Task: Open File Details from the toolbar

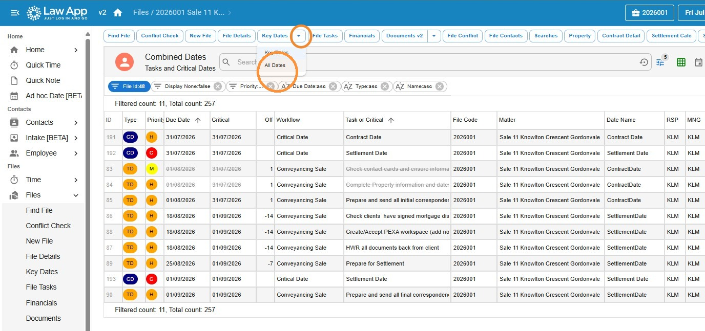Action: 236,36
